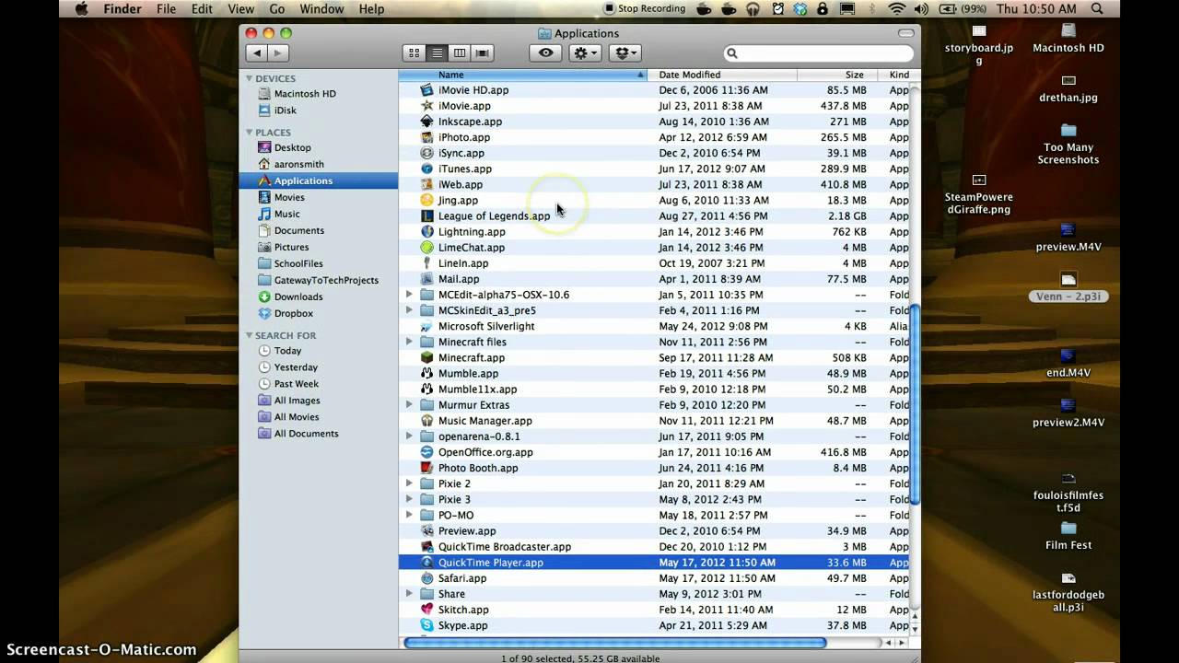
Task: Sort by the Name column
Action: (x=523, y=75)
